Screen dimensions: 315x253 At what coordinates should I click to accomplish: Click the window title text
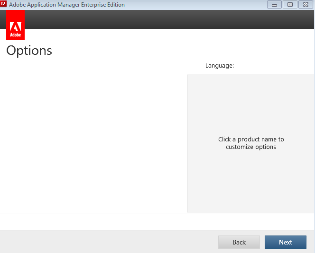tap(67, 5)
